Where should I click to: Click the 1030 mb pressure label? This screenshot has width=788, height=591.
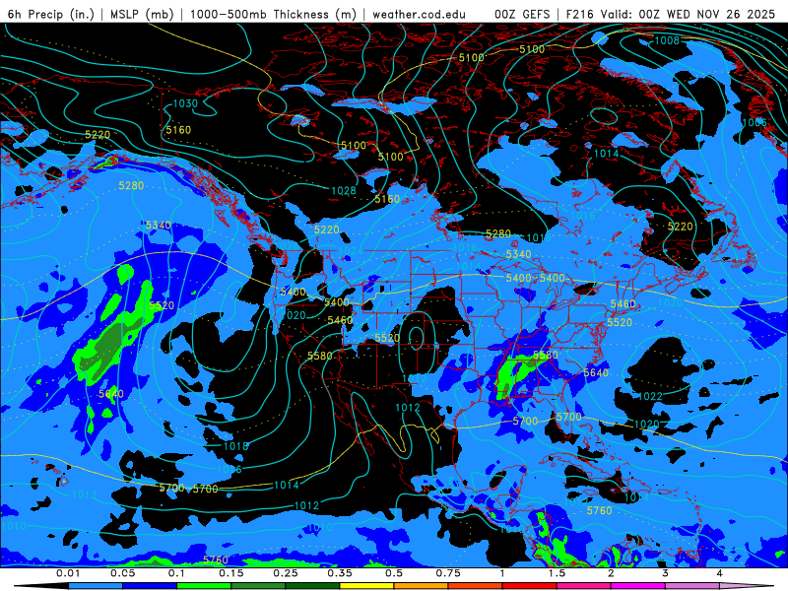(185, 103)
